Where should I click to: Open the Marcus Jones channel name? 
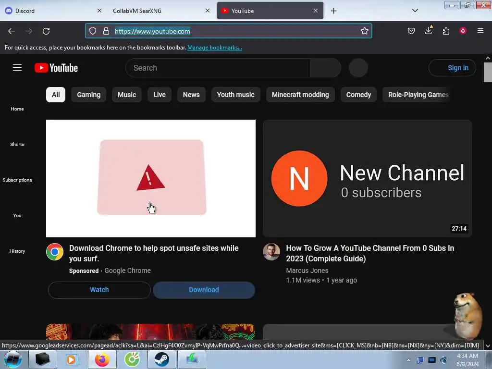(307, 271)
